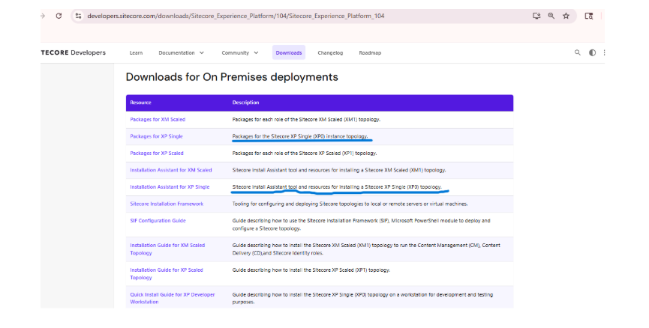Image resolution: width=649 pixels, height=328 pixels.
Task: Click the install app icon in address bar
Action: (536, 16)
